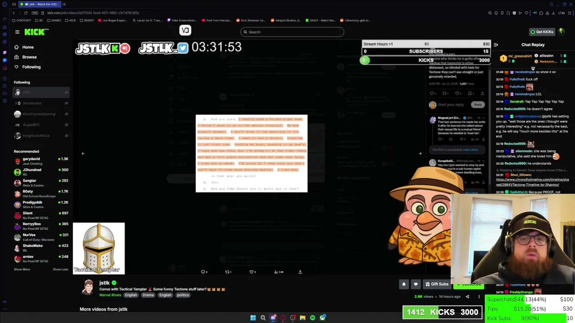575x323 pixels.
Task: Select the jstlk Watch the VOD tab
Action: 40,4
